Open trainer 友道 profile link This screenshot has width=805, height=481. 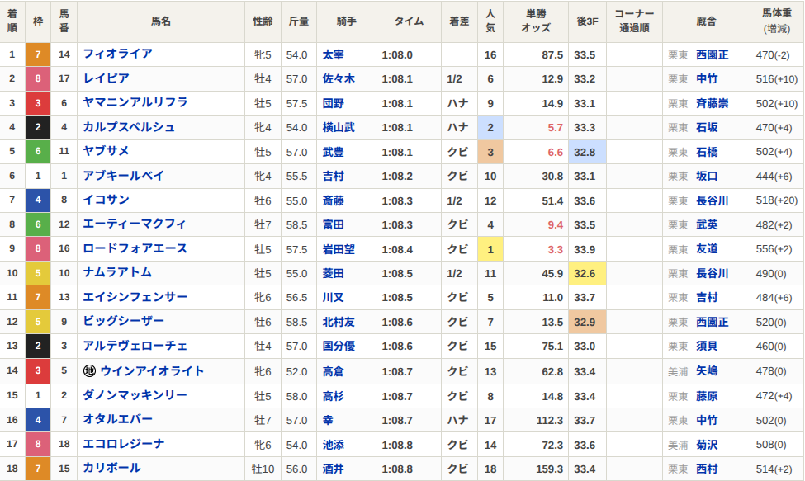click(x=706, y=249)
